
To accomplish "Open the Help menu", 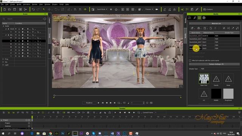I will pyautogui.click(x=67, y=5).
